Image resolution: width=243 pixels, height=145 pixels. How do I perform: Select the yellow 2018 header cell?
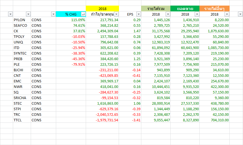[103, 9]
